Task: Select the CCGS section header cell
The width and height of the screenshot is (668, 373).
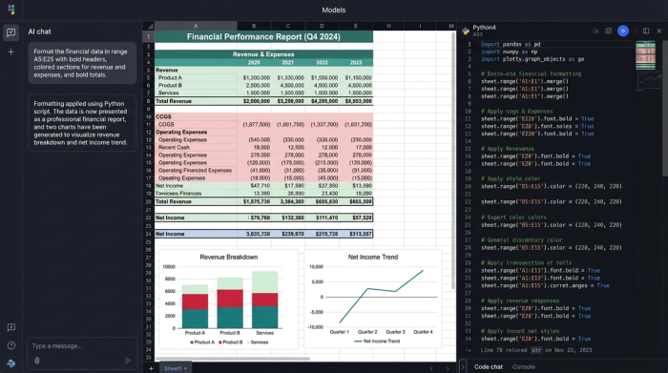Action: [196, 116]
